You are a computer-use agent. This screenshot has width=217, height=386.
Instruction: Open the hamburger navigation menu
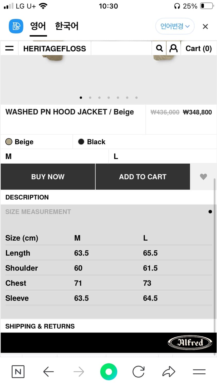point(9,48)
